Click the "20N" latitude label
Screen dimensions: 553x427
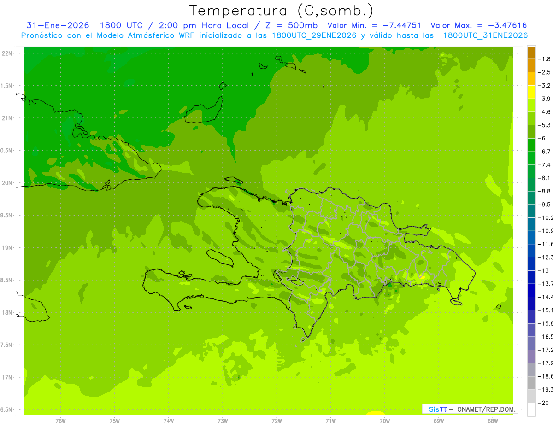tap(8, 183)
